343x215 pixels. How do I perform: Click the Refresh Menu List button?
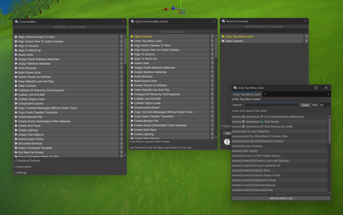[281, 198]
